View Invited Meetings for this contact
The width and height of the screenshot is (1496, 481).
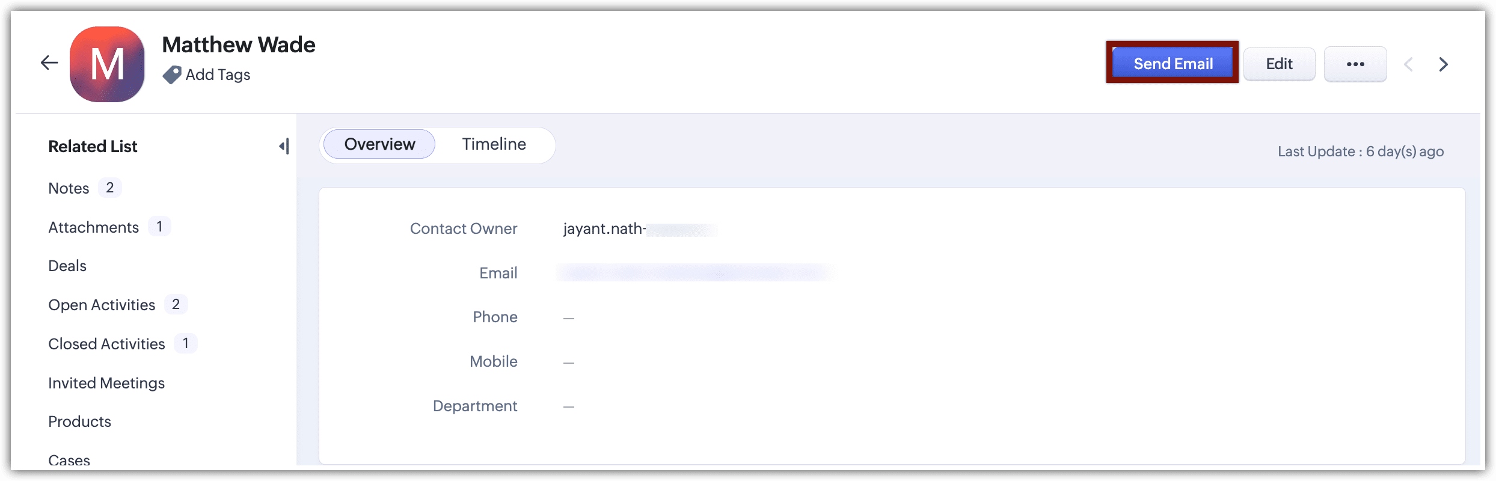pyautogui.click(x=106, y=383)
